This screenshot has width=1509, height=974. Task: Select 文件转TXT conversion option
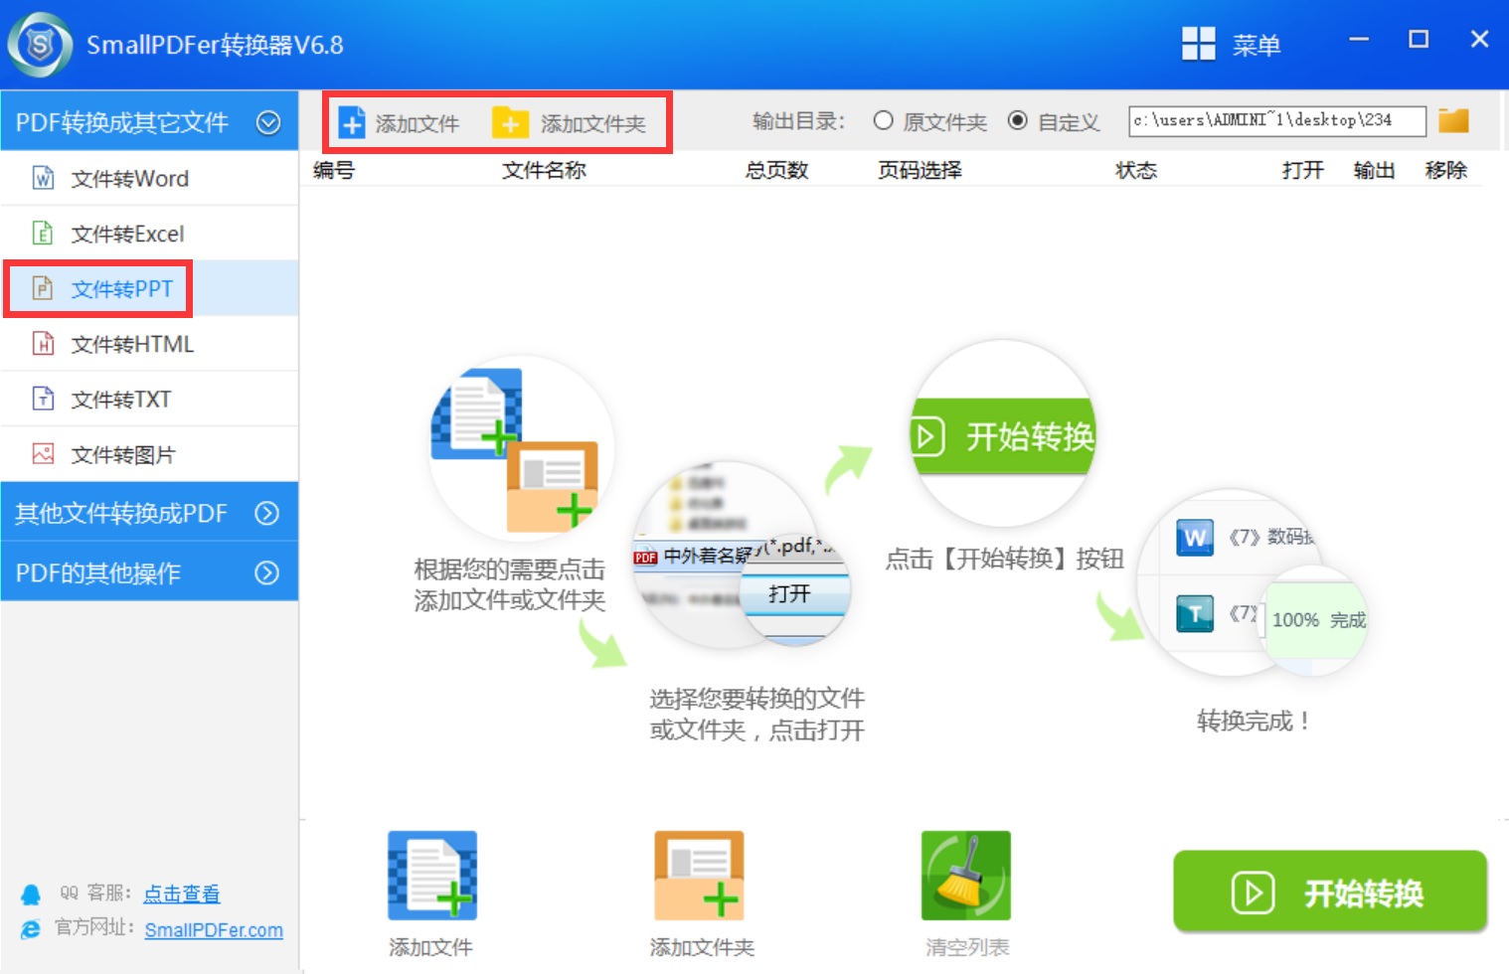150,399
